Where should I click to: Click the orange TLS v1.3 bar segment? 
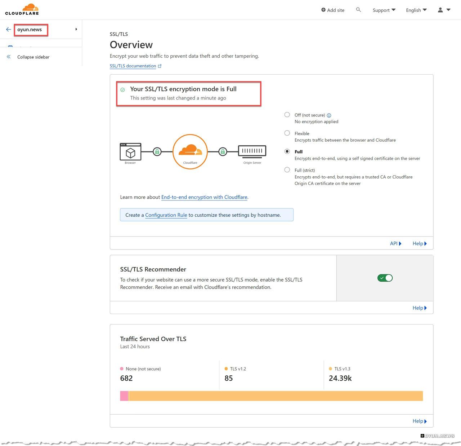click(x=276, y=396)
